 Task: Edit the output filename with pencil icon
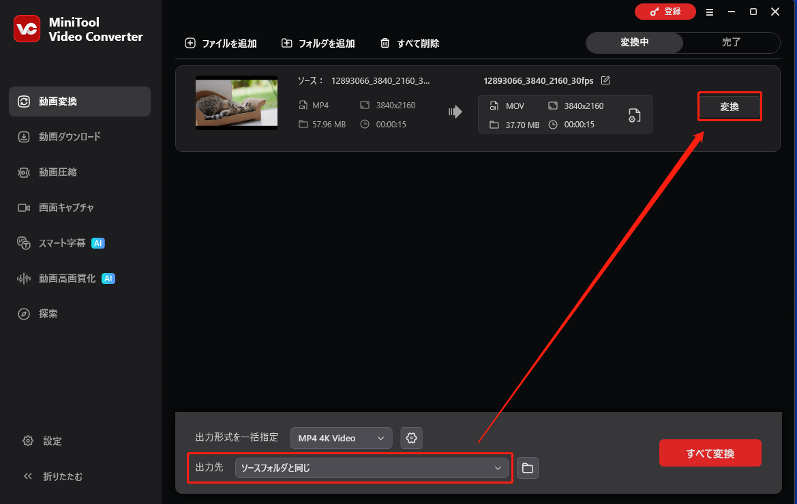pos(605,80)
